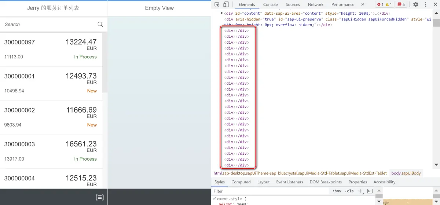Toggle the device toolbar icon
This screenshot has width=440, height=205.
tap(226, 4)
